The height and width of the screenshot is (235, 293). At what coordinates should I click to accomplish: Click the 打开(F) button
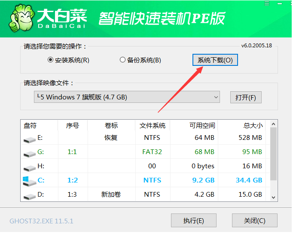pyautogui.click(x=246, y=97)
